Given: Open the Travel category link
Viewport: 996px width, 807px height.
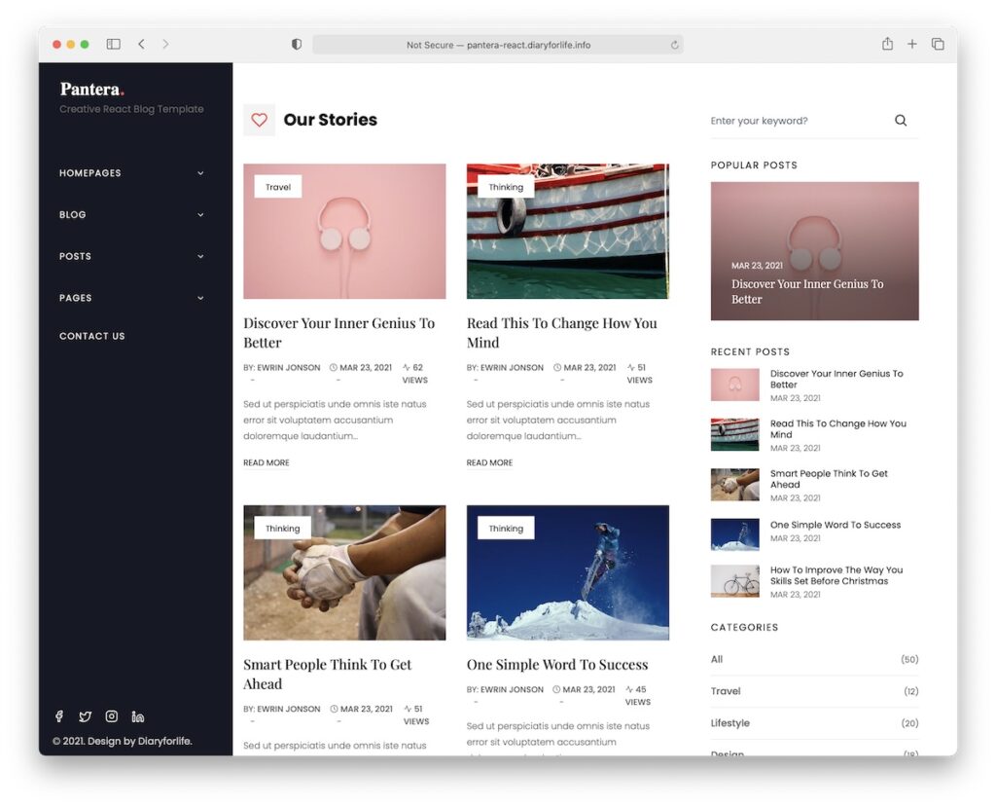Looking at the screenshot, I should pyautogui.click(x=726, y=691).
